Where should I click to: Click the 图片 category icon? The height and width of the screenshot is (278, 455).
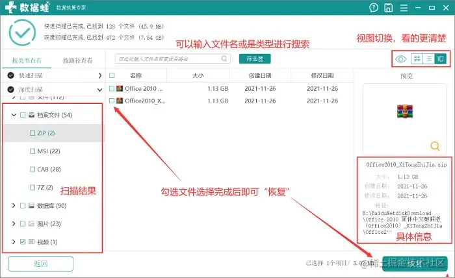pos(32,223)
